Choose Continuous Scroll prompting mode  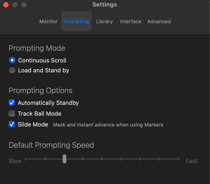tap(12, 60)
